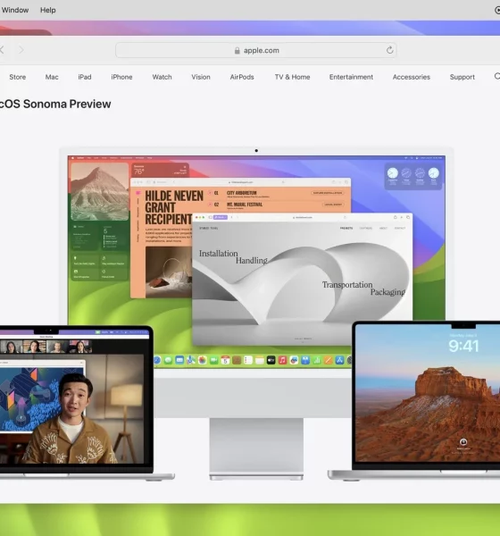Open the TV & Home link

(292, 77)
